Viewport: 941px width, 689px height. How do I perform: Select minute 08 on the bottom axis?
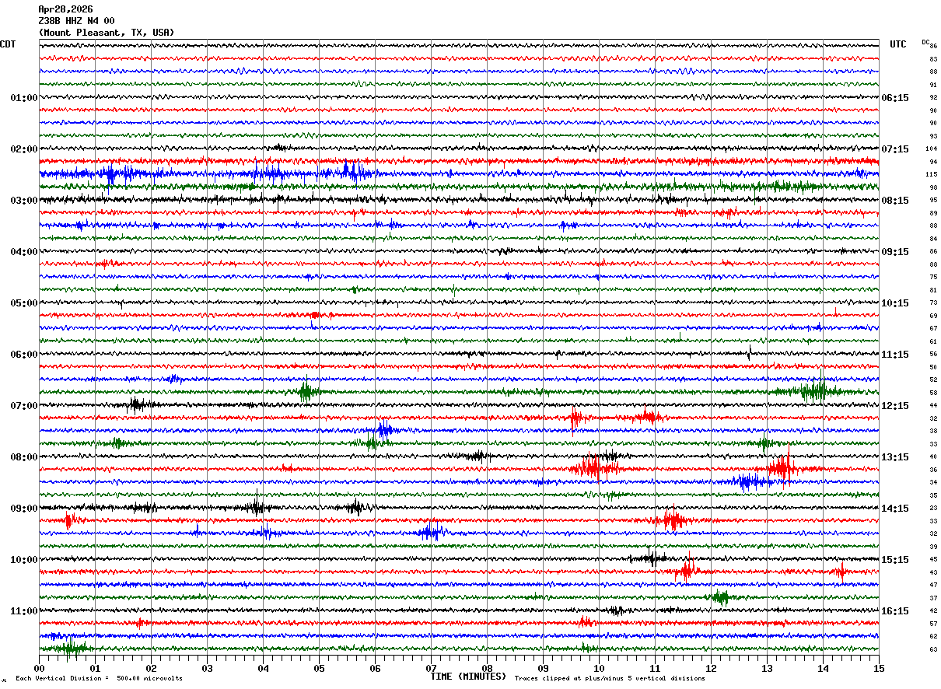(x=487, y=668)
